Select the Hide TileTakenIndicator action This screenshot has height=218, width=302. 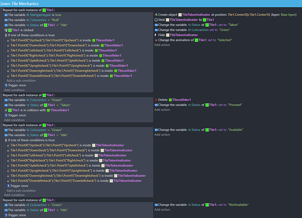(x=176, y=35)
